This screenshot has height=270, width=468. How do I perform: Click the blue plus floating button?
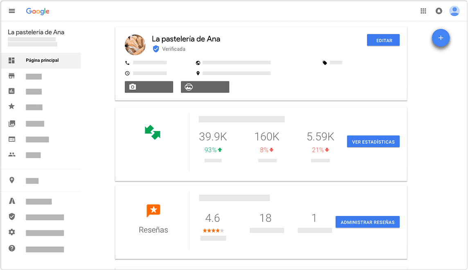441,38
